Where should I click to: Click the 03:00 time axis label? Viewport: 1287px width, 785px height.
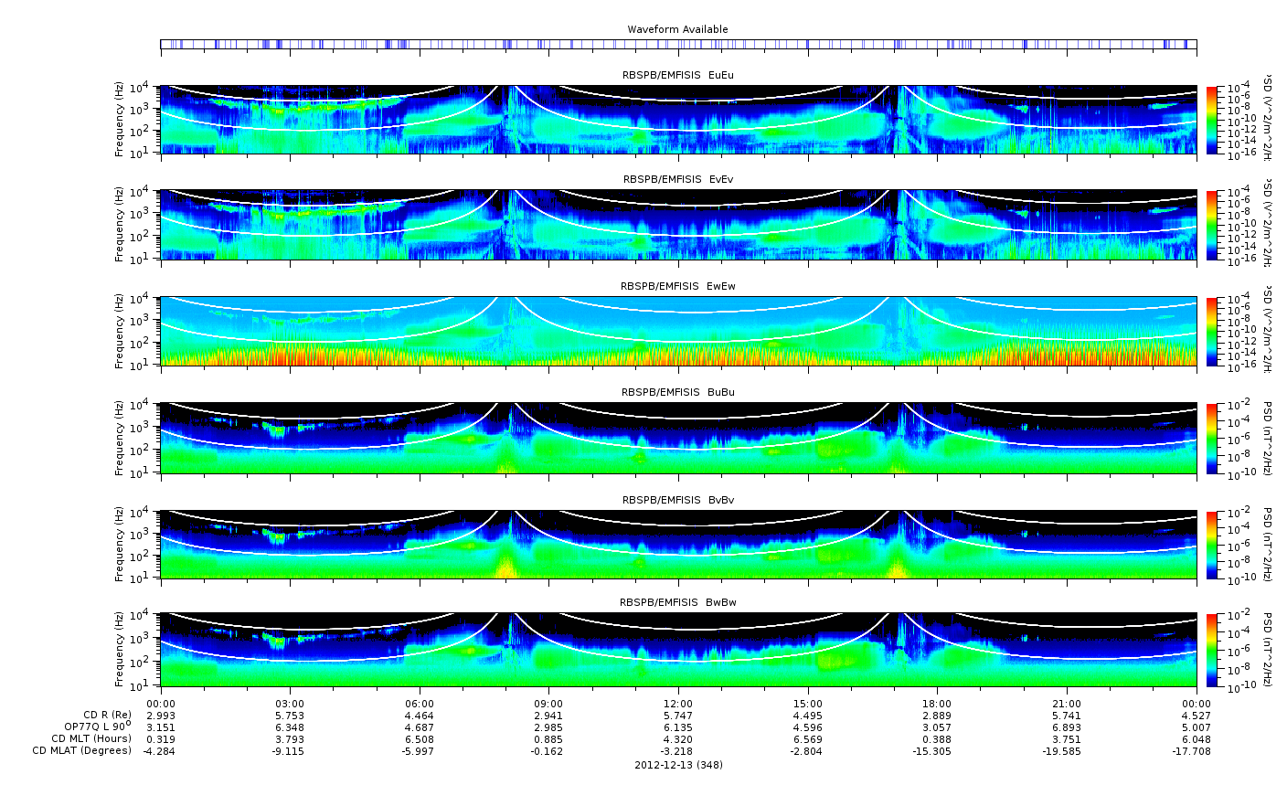pos(290,703)
